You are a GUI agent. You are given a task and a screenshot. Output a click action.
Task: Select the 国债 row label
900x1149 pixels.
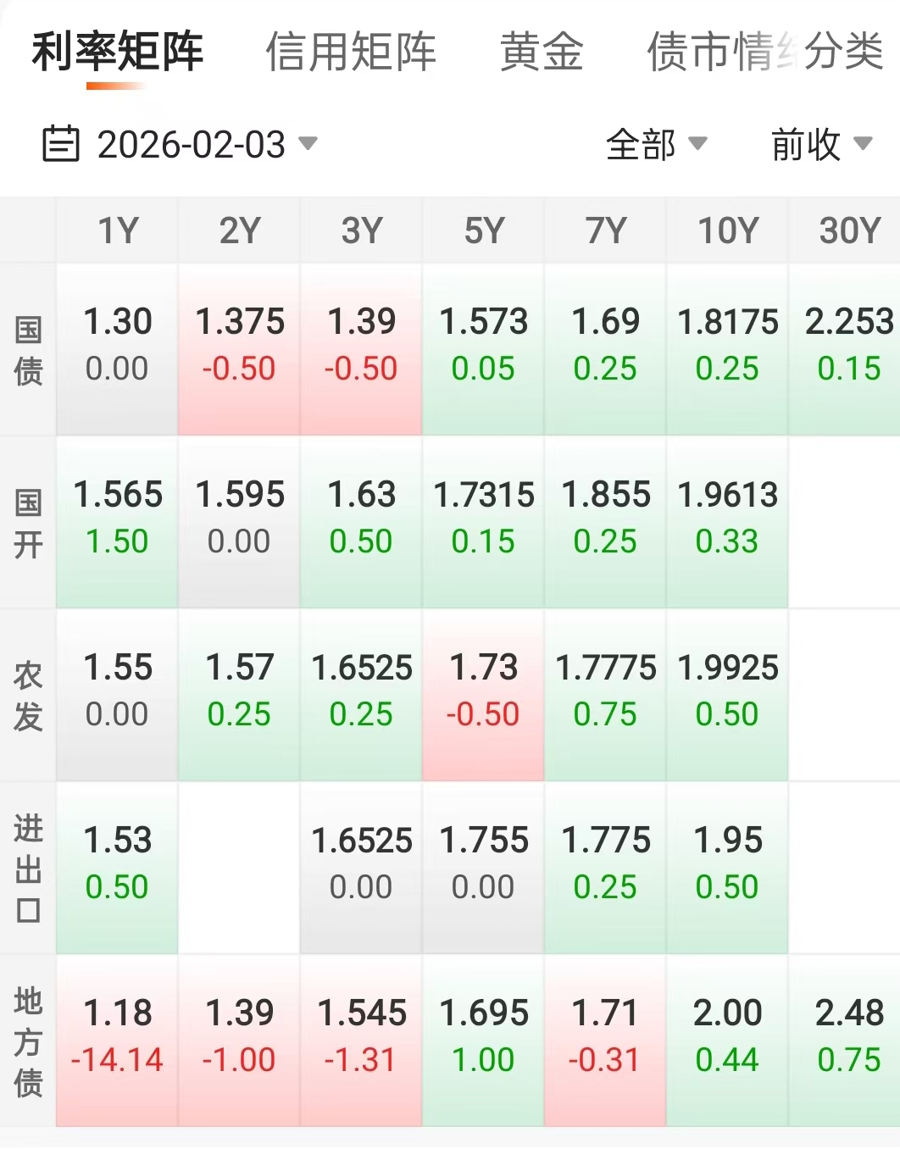tap(28, 350)
